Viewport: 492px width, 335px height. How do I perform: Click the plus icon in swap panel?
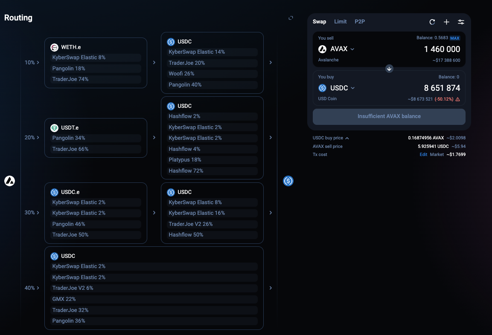click(x=446, y=22)
